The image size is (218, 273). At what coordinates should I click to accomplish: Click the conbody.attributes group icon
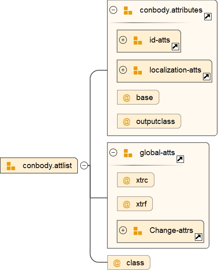[x=128, y=11]
